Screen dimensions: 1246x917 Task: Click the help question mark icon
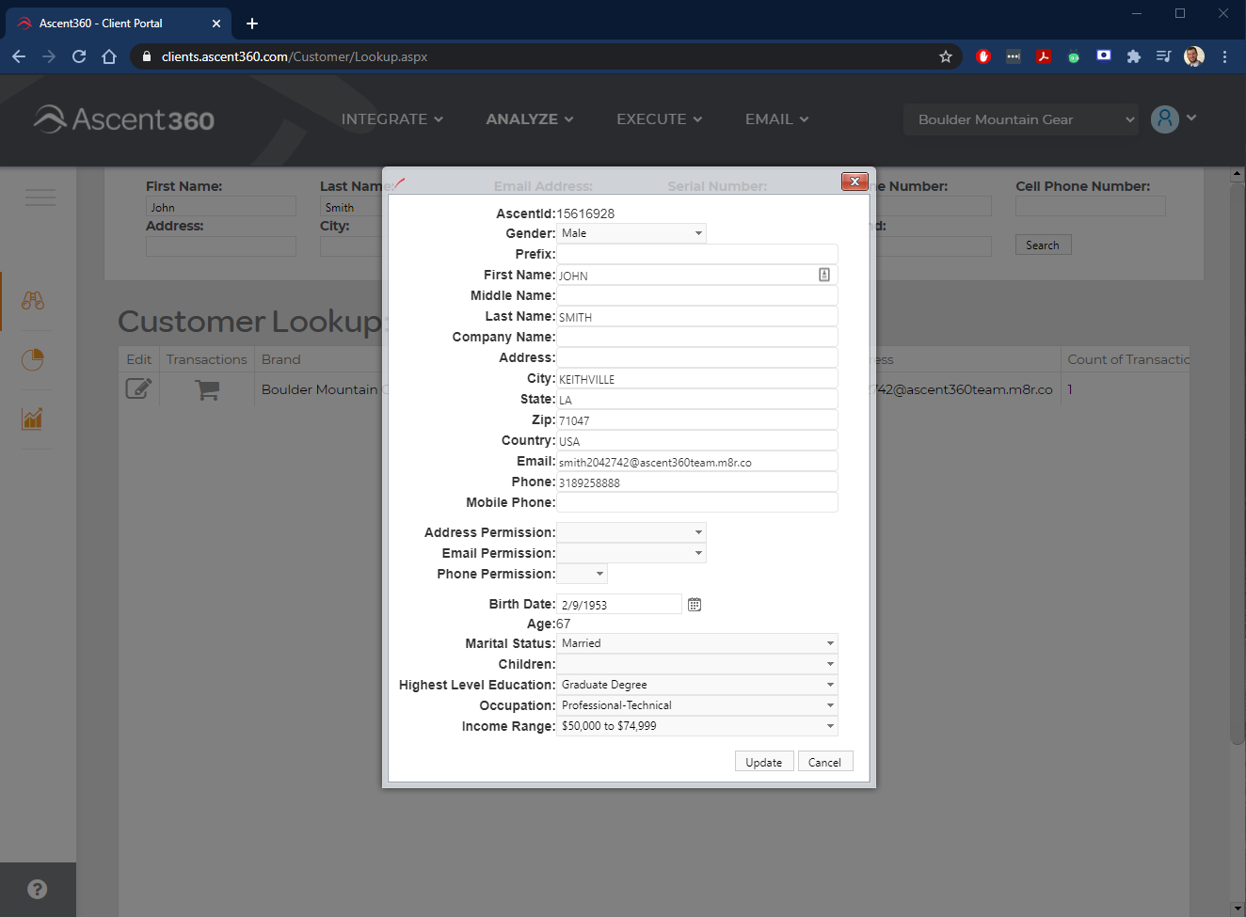[x=38, y=889]
